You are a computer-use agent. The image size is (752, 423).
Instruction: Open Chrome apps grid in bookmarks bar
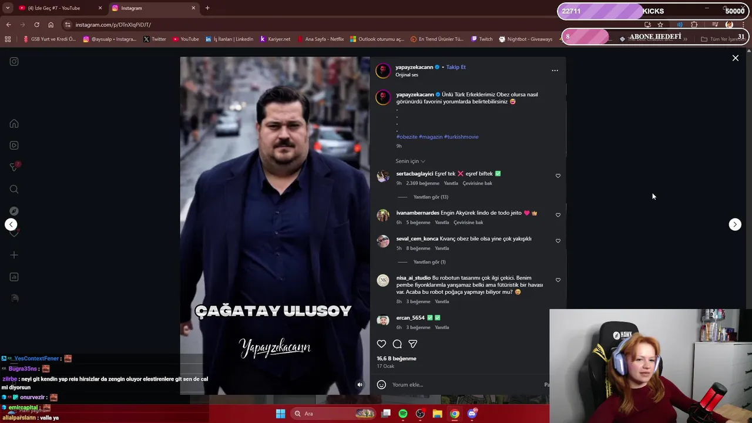click(8, 39)
